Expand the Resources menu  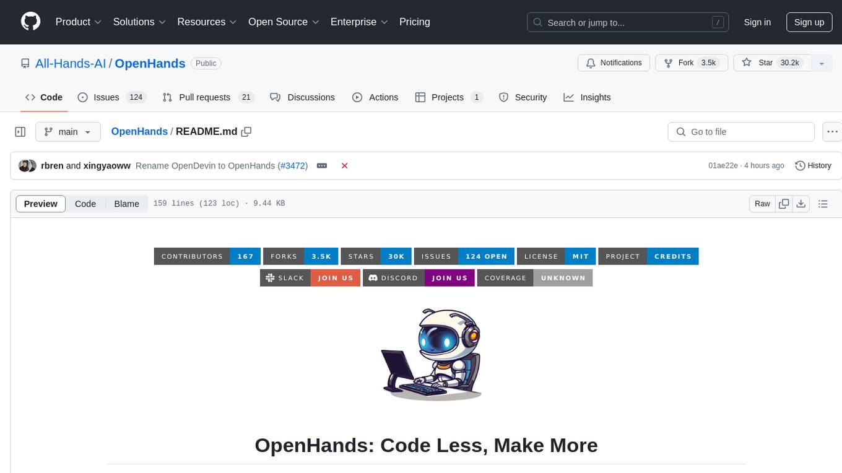pyautogui.click(x=207, y=22)
